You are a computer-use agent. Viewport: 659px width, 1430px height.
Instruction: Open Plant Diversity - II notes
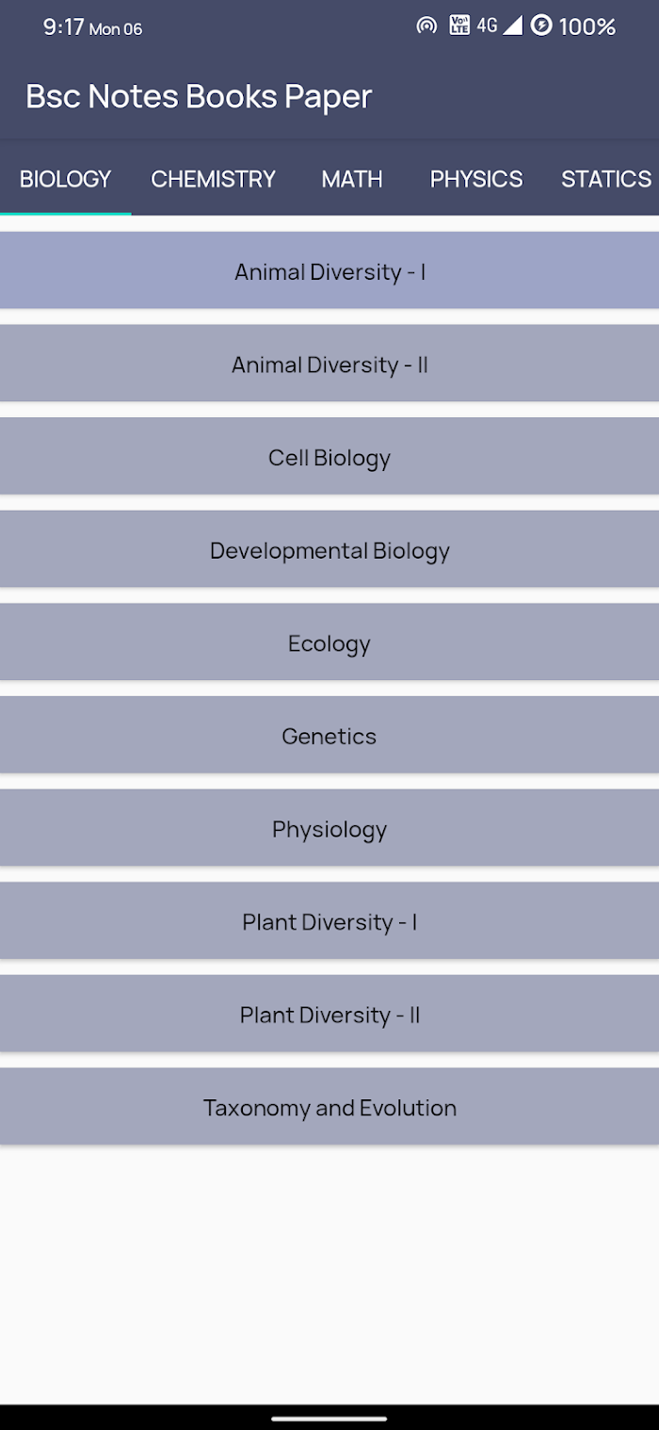pos(329,1015)
